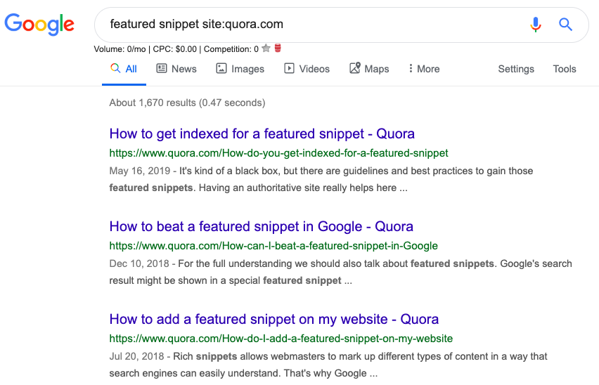Image resolution: width=599 pixels, height=385 pixels.
Task: Open the Settings menu
Action: click(x=516, y=69)
